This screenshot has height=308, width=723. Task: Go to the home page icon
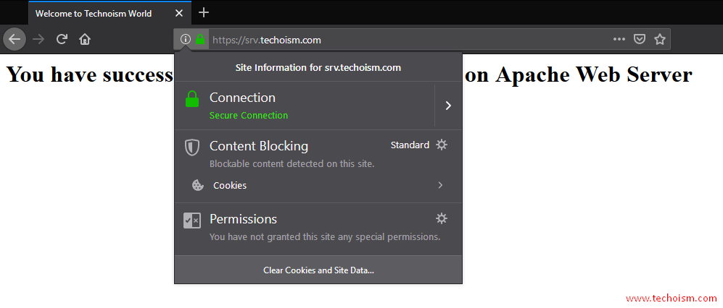[x=85, y=40]
